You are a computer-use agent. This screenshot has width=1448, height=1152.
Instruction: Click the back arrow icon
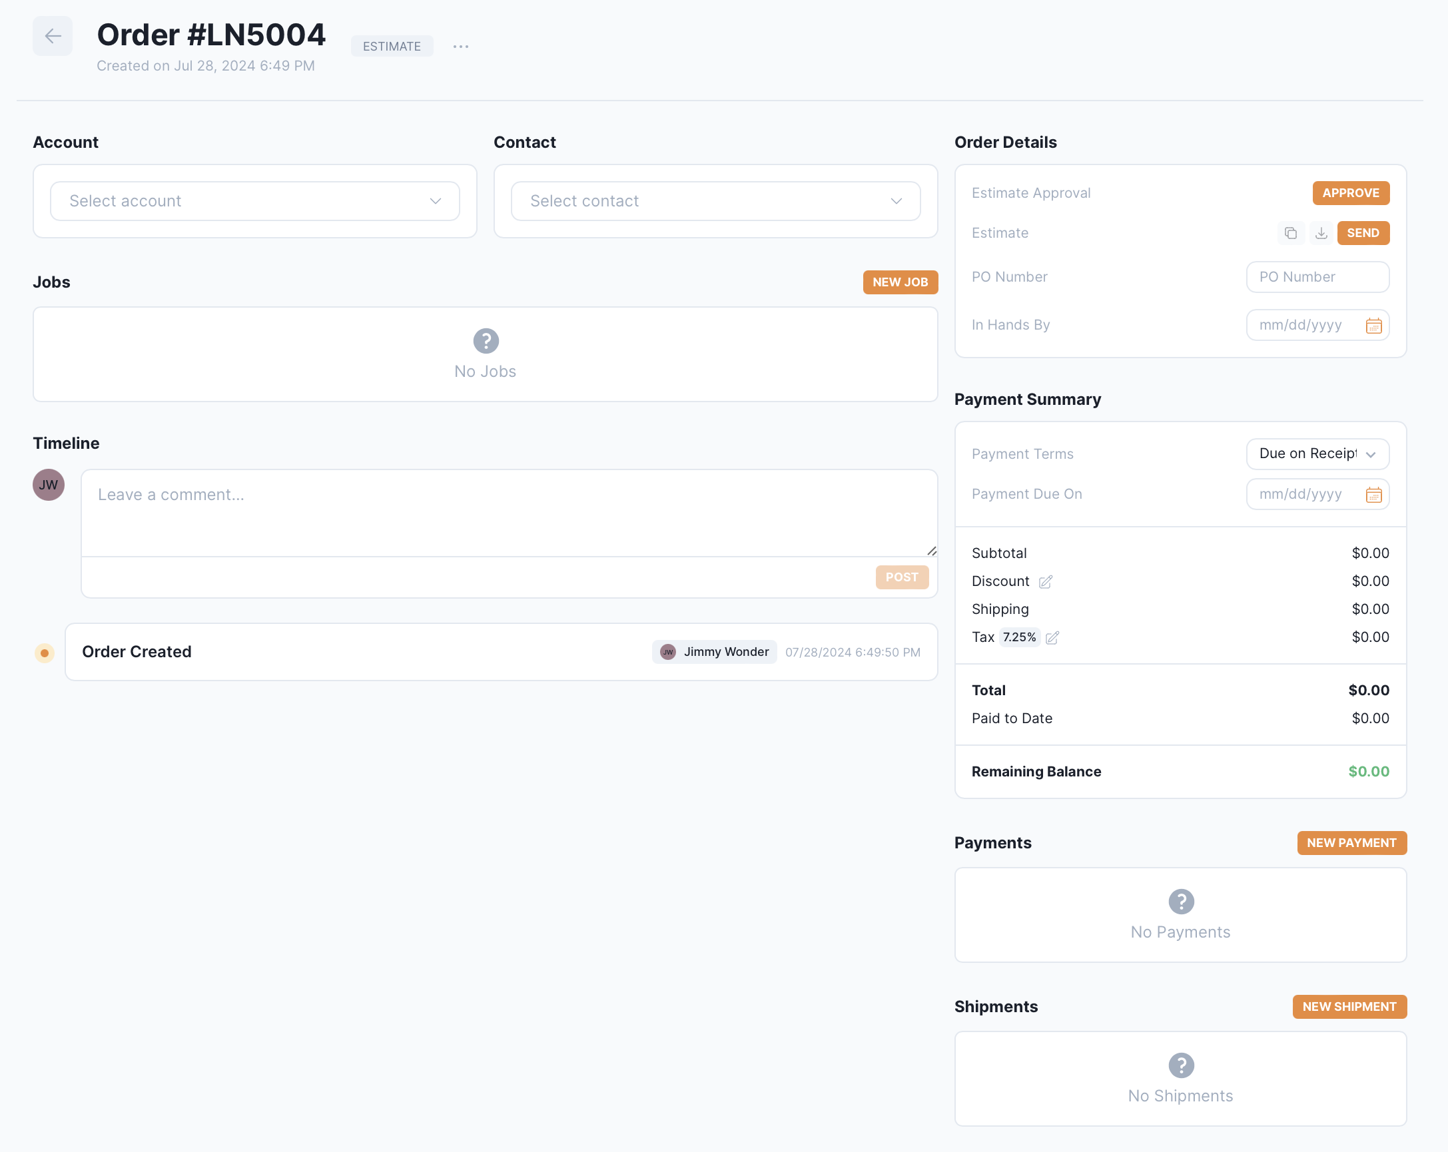pyautogui.click(x=53, y=36)
